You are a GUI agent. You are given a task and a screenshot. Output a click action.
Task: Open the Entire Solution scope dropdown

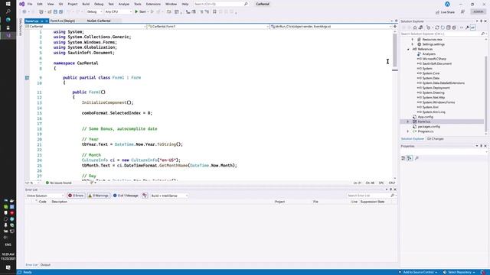click(x=45, y=196)
